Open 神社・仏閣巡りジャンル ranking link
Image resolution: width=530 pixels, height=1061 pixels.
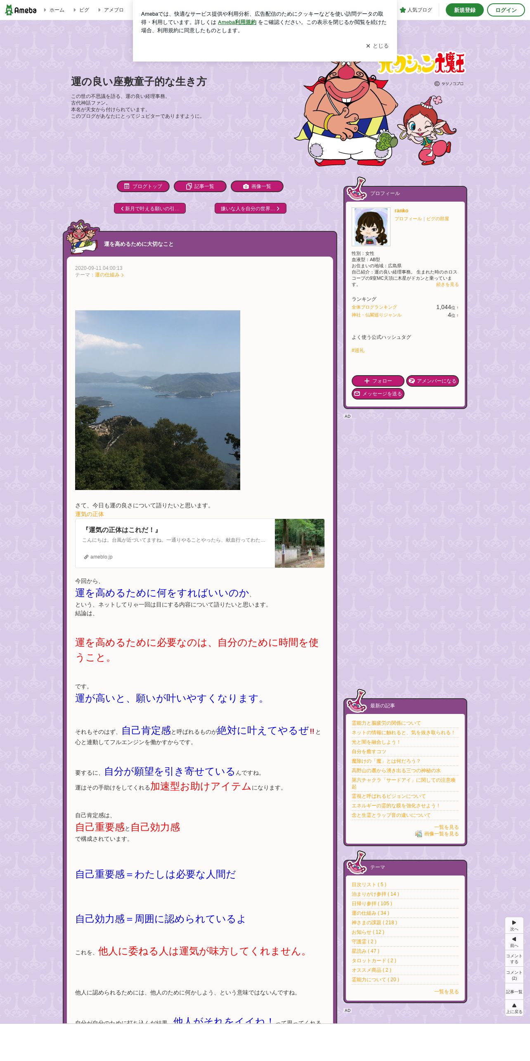[376, 315]
